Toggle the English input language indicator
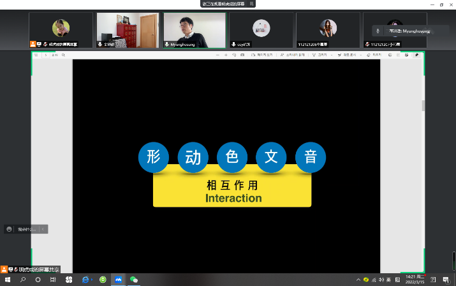The width and height of the screenshot is (456, 286). click(x=388, y=280)
